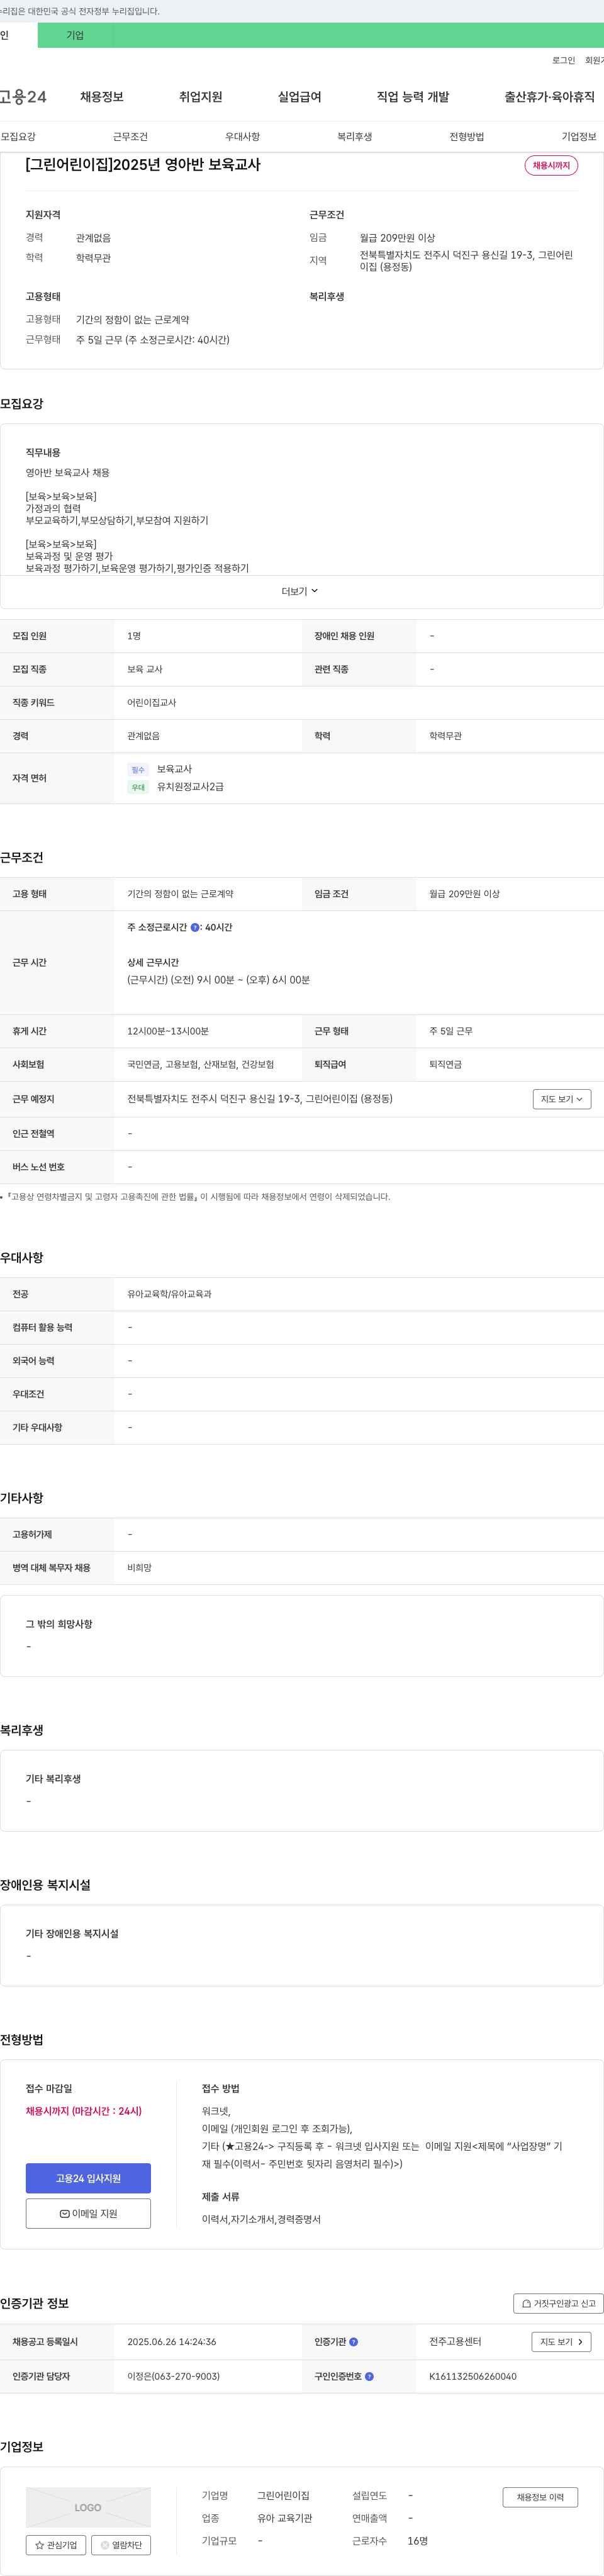Screen dimensions: 604x2576
Task: Open the 고용24 logo home link
Action: point(23,97)
